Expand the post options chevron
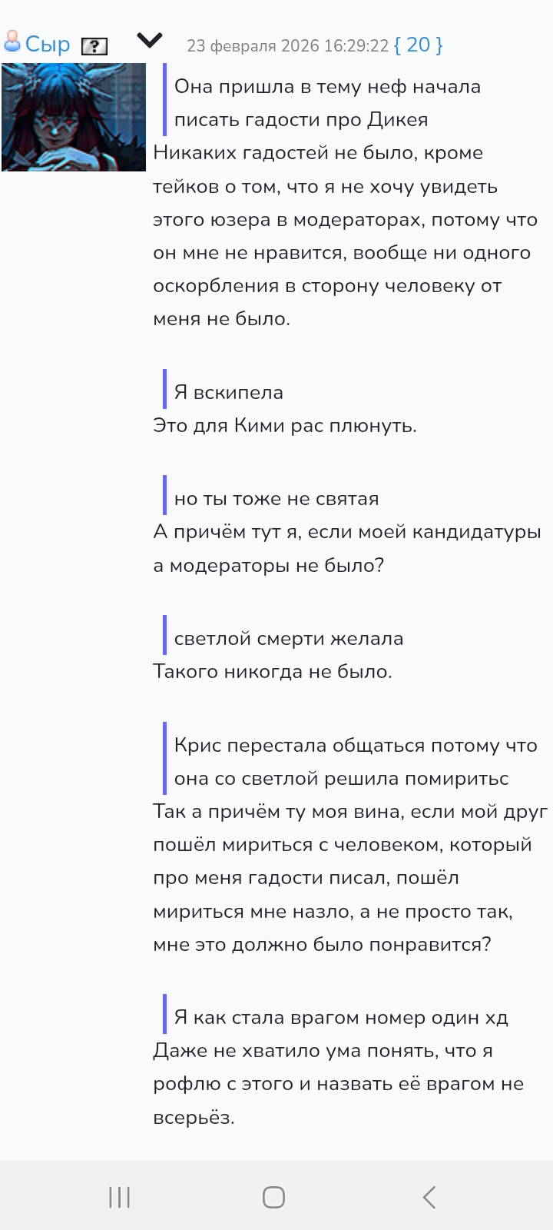Viewport: 553px width, 1230px height. [150, 39]
